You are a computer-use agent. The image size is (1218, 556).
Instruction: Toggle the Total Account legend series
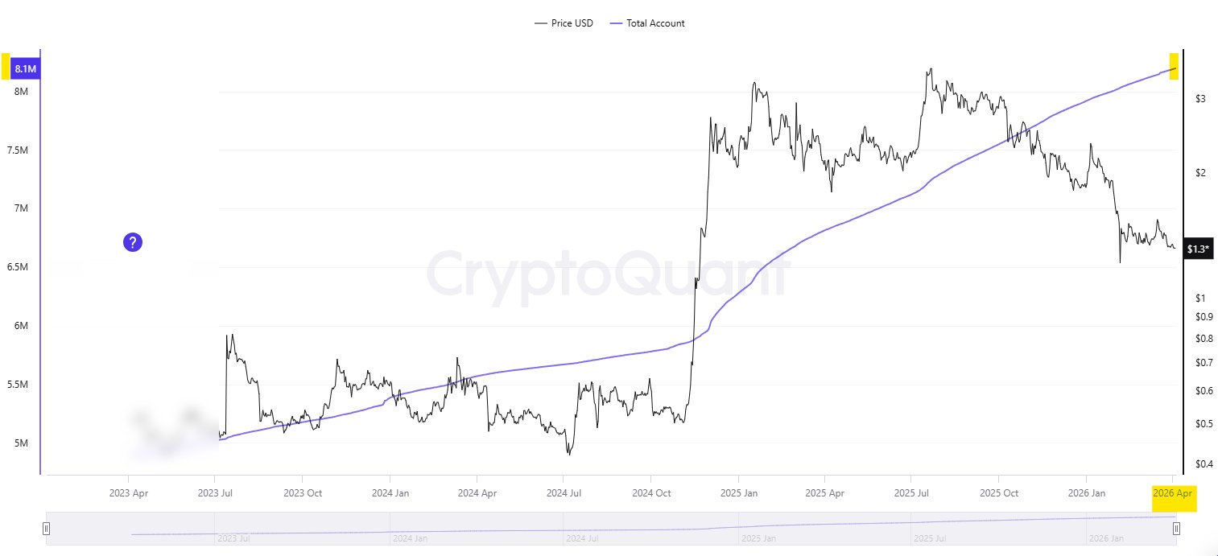(x=655, y=23)
